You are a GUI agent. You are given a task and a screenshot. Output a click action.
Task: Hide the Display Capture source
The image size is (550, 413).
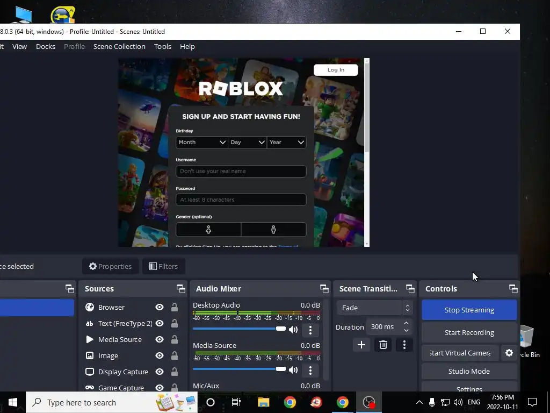click(159, 372)
